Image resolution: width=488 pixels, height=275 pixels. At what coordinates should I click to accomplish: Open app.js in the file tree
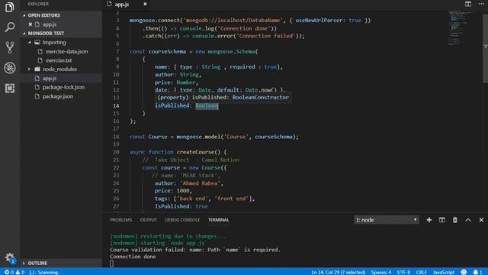[50, 78]
